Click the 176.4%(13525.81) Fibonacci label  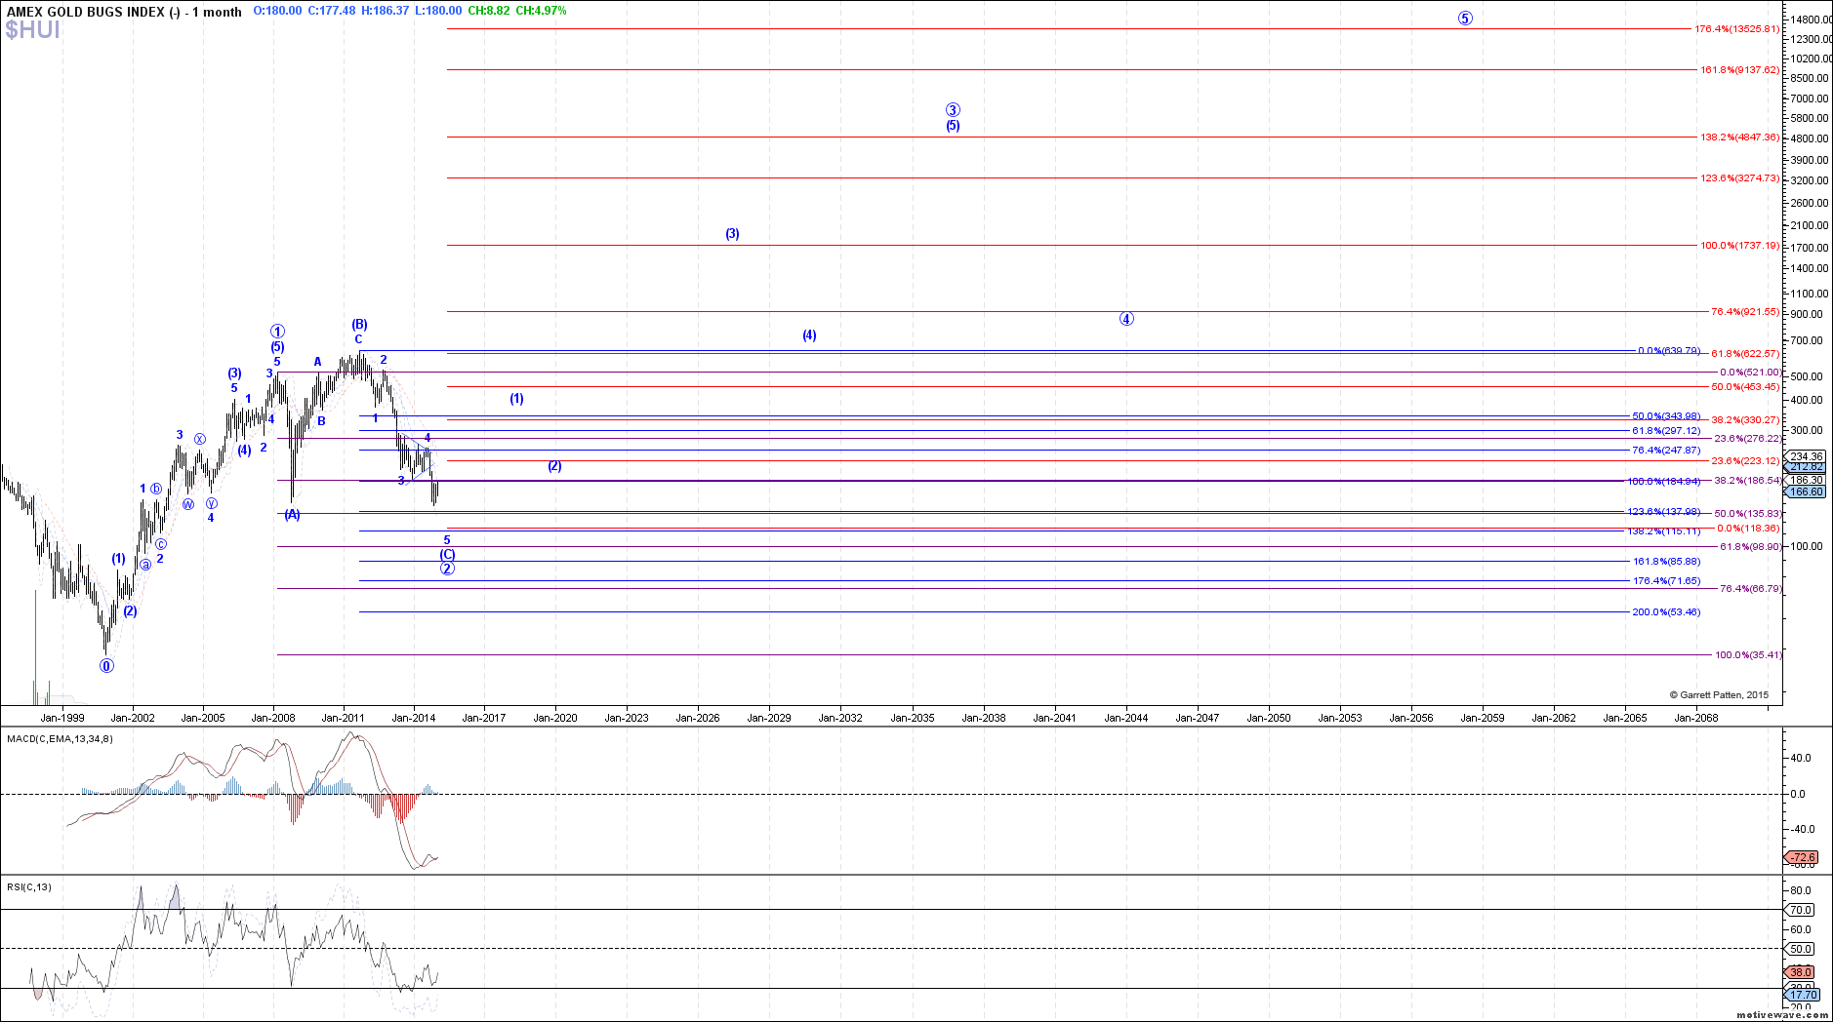point(1736,29)
